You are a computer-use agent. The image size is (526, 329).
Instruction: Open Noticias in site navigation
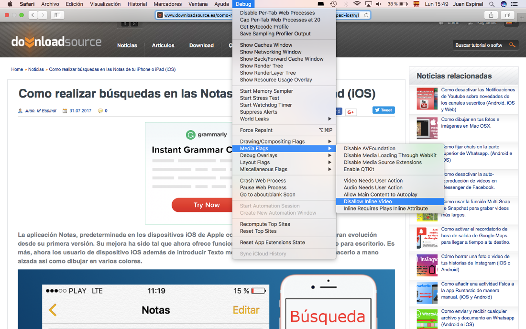click(x=127, y=45)
